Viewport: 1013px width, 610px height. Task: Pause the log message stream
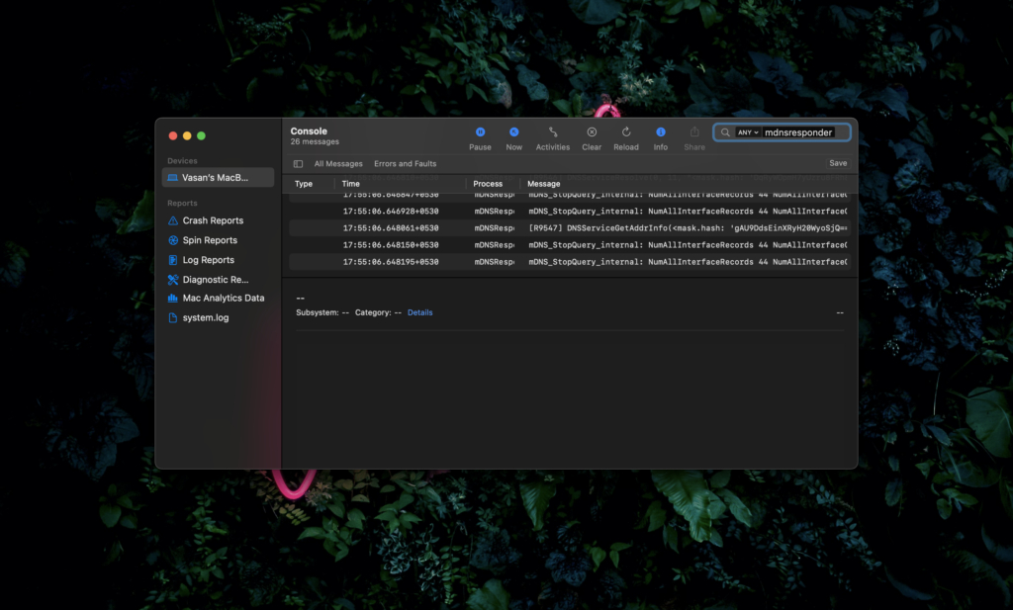coord(480,138)
